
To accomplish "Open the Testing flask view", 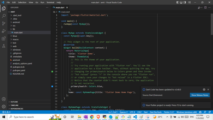I will click(4, 46).
